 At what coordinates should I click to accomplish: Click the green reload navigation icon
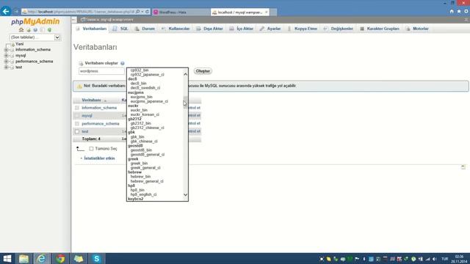(x=49, y=30)
